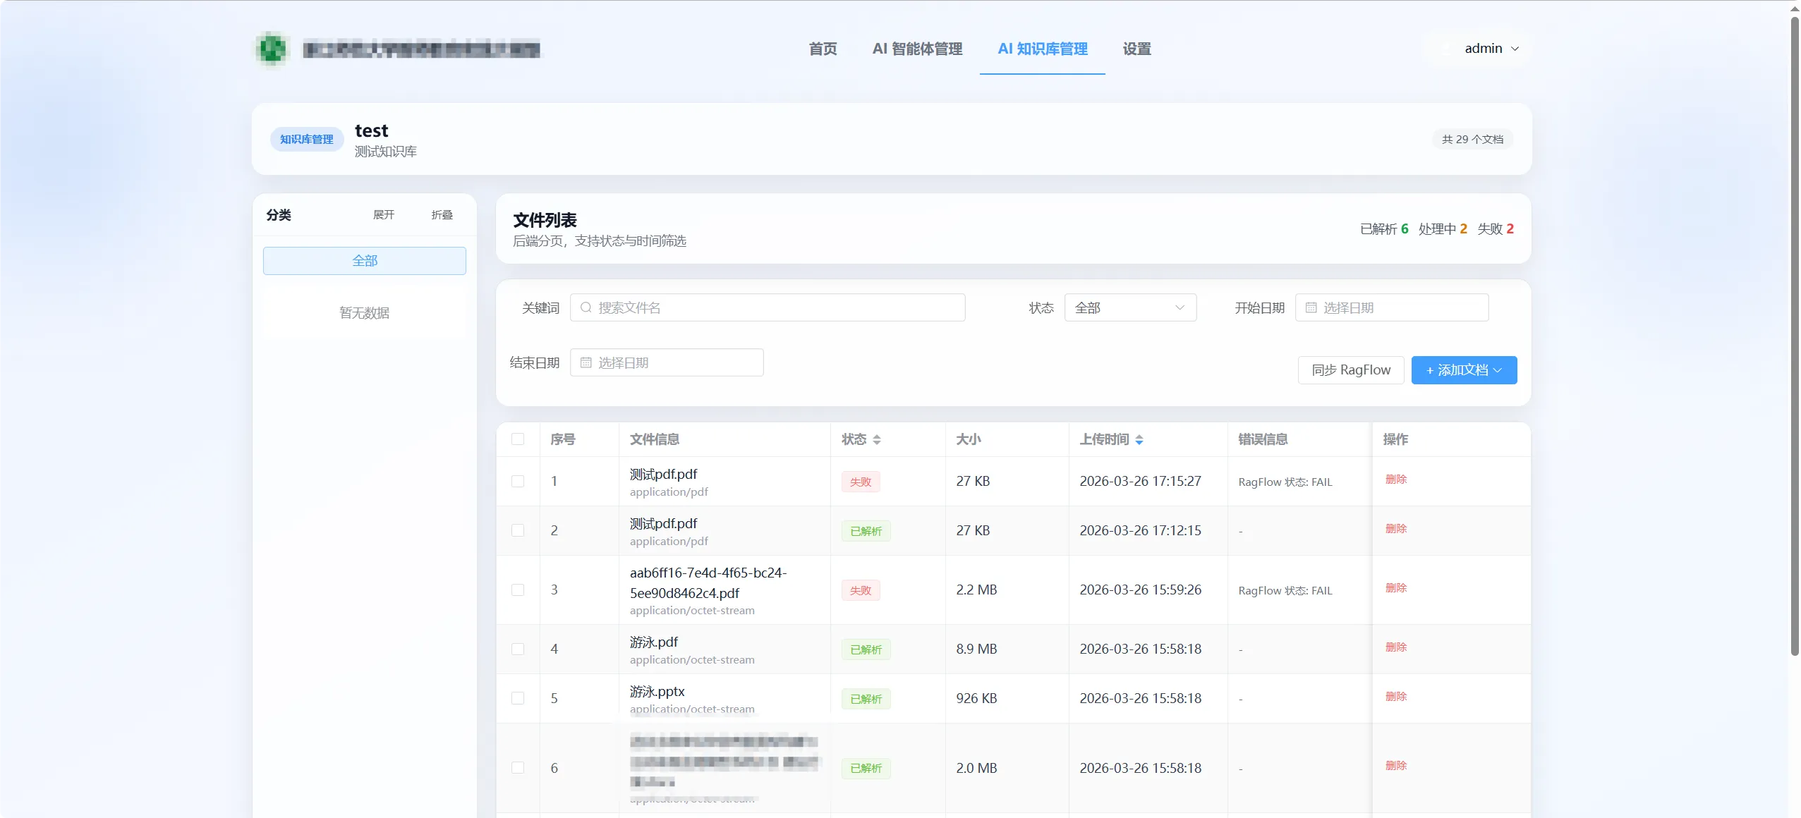Screen dimensions: 1801x818
Task: Delete row 2 parsed 测试pdf.pdf
Action: point(1396,529)
